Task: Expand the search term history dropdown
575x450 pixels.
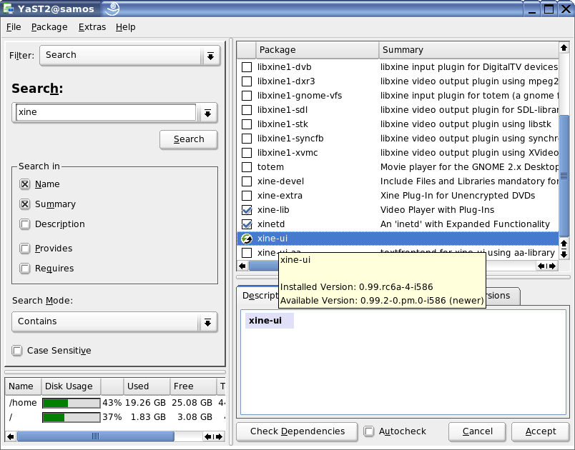Action: point(207,113)
